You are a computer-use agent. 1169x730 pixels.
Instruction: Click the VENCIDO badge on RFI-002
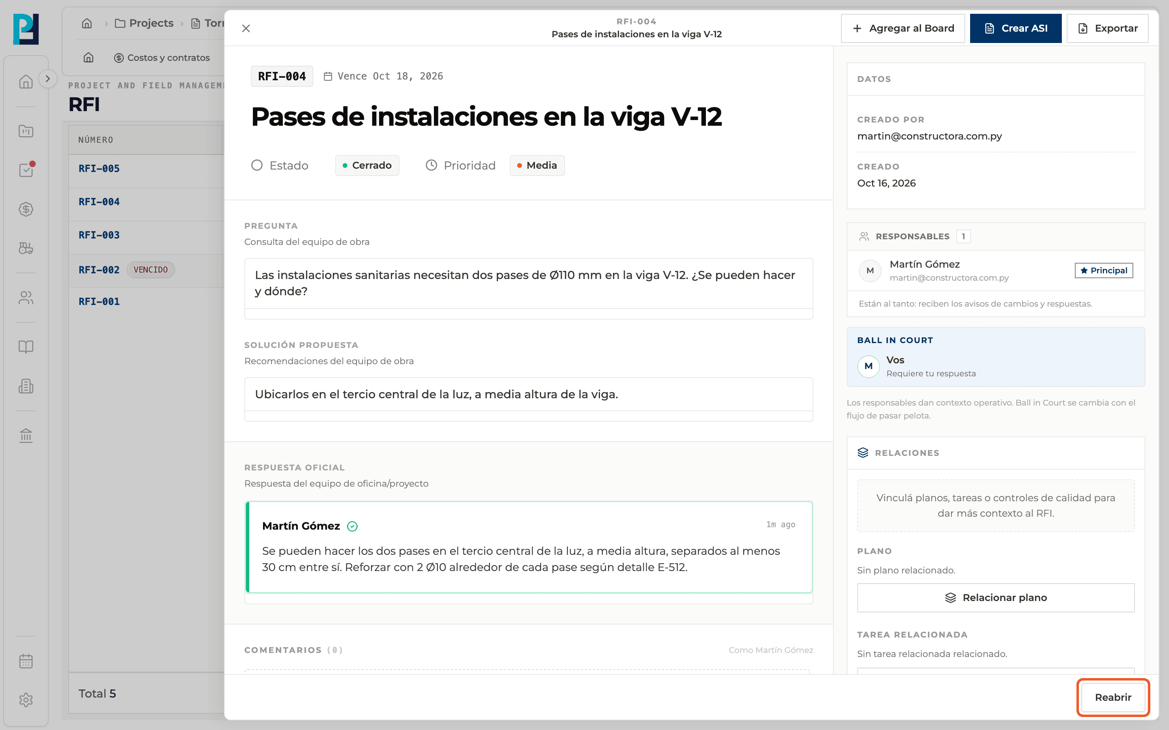pos(151,269)
